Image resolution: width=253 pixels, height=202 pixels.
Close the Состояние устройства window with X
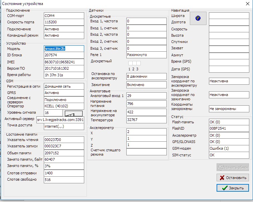pyautogui.click(x=247, y=4)
